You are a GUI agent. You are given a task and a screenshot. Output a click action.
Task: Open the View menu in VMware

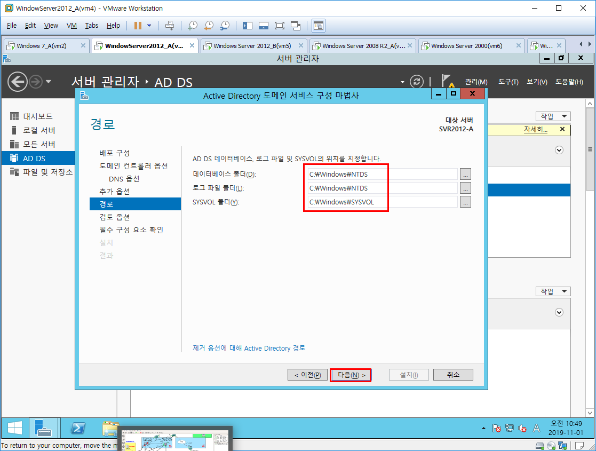click(x=51, y=26)
